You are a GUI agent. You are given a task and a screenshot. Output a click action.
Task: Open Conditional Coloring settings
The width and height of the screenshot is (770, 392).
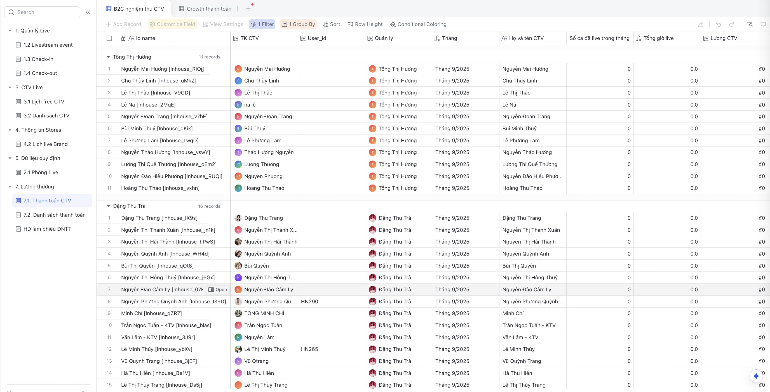(418, 24)
